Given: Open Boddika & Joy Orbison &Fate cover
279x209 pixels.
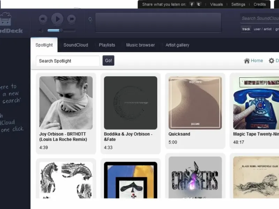Looking at the screenshot, I should coord(130,103).
